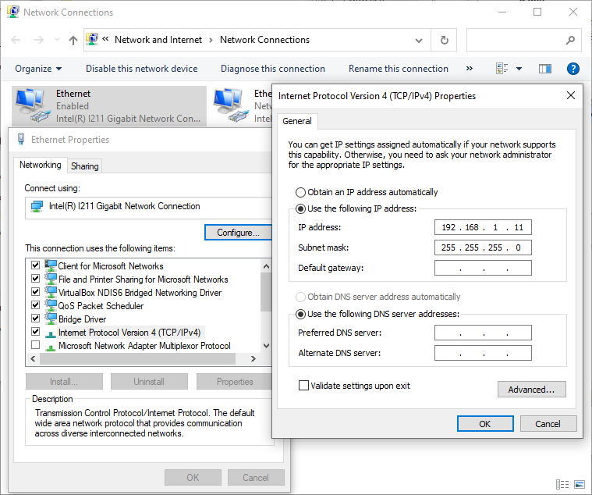Toggle QoS Packet Scheduler checkbox

36,305
